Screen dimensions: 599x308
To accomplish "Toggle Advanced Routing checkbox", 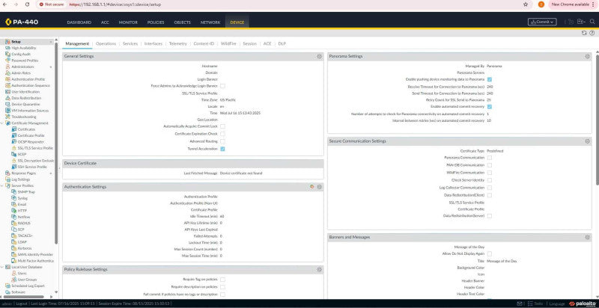I will [222, 141].
